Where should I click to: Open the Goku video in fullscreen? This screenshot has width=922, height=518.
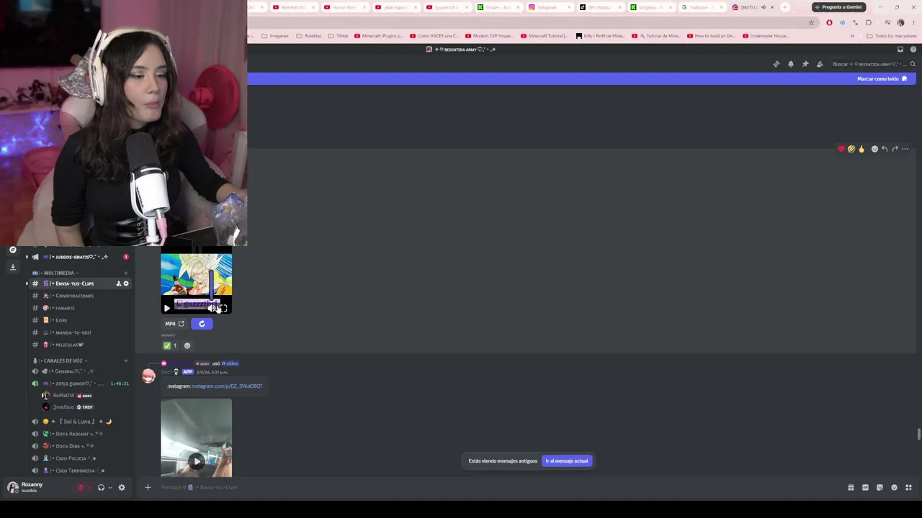coord(223,308)
